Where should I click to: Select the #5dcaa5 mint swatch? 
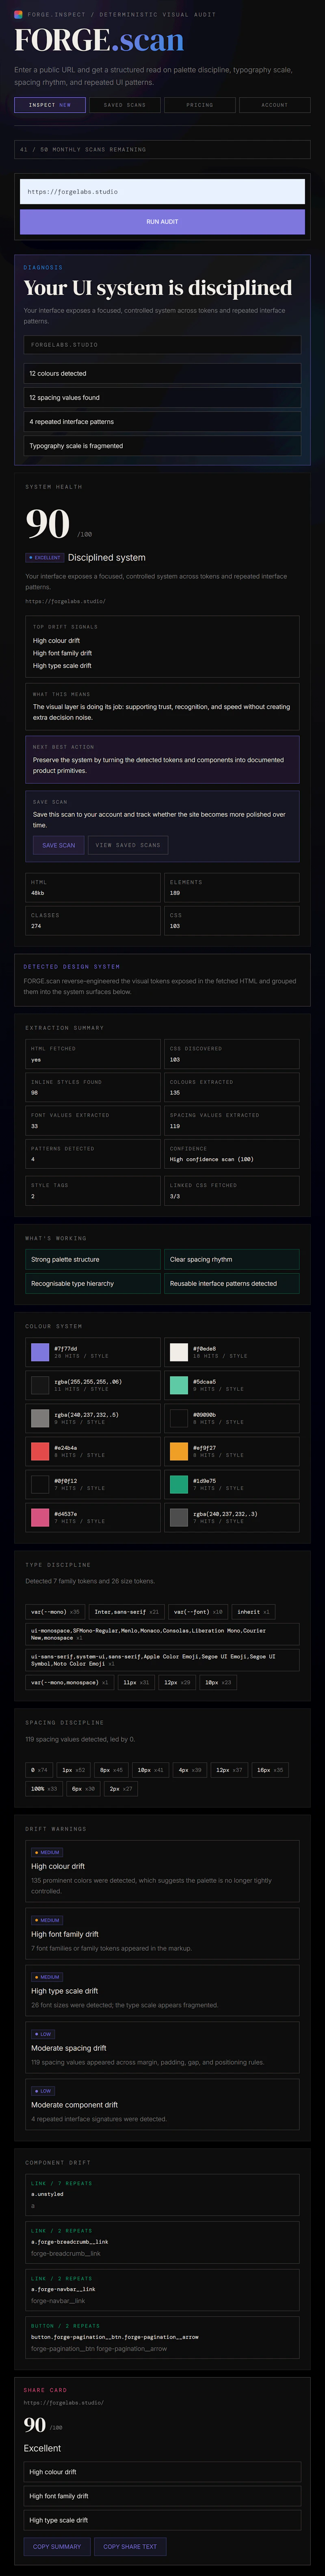[179, 1385]
